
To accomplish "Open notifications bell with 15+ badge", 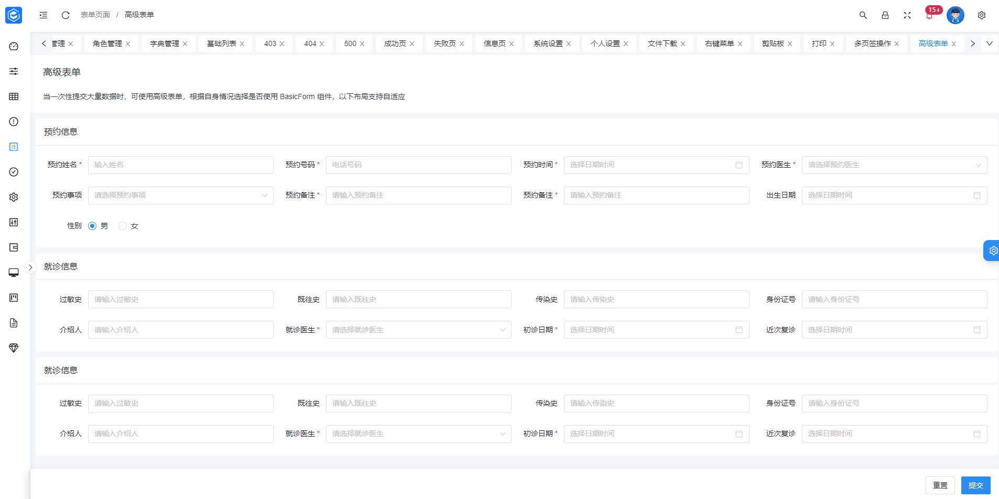I will click(x=929, y=15).
